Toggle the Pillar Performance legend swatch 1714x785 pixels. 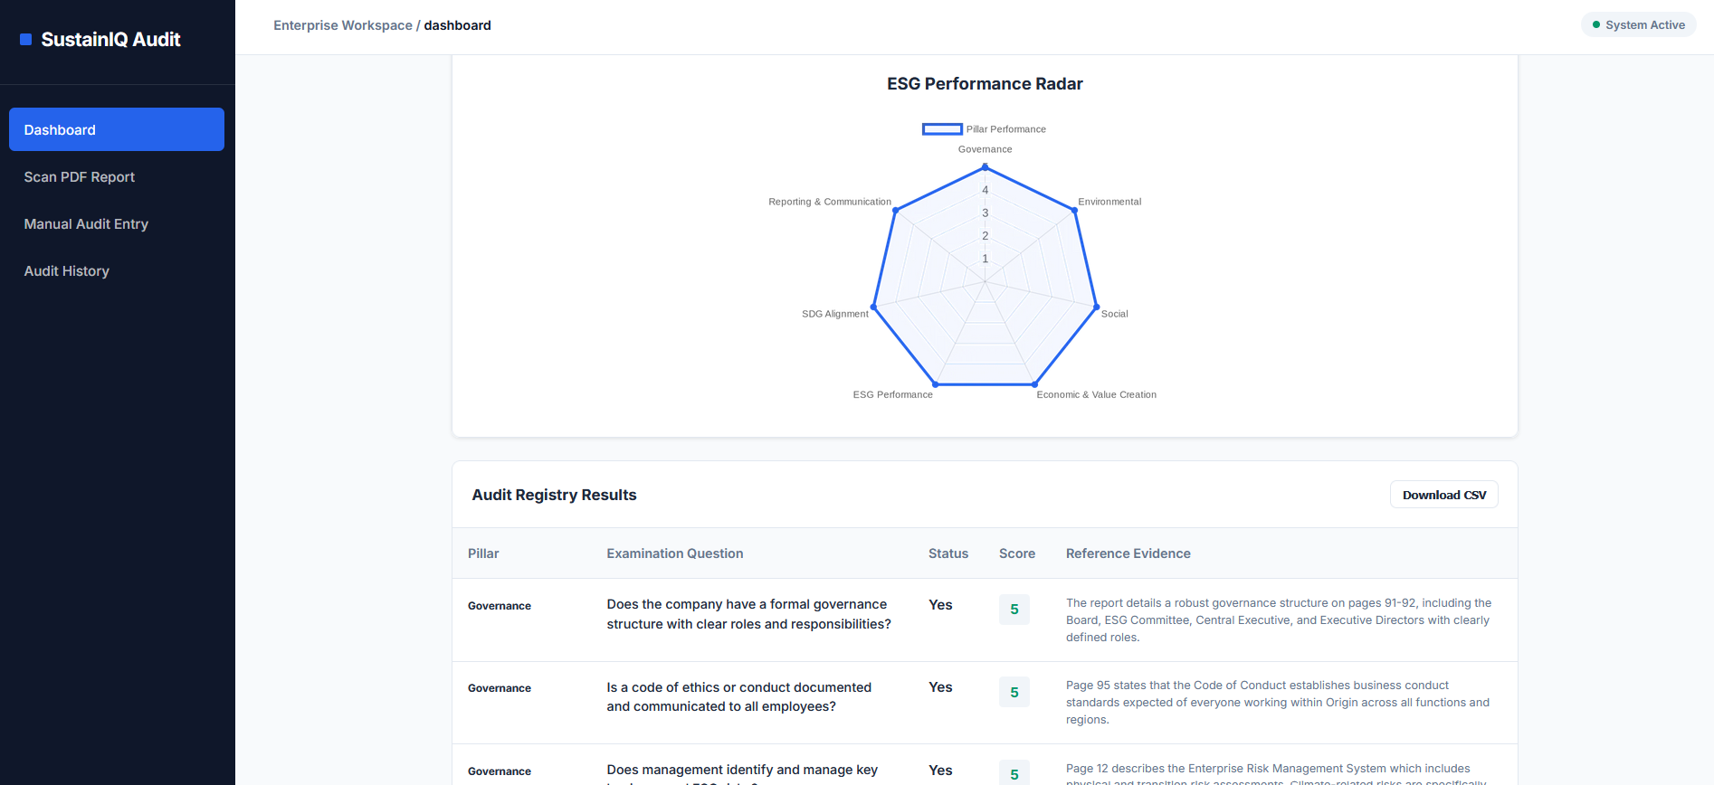point(942,129)
